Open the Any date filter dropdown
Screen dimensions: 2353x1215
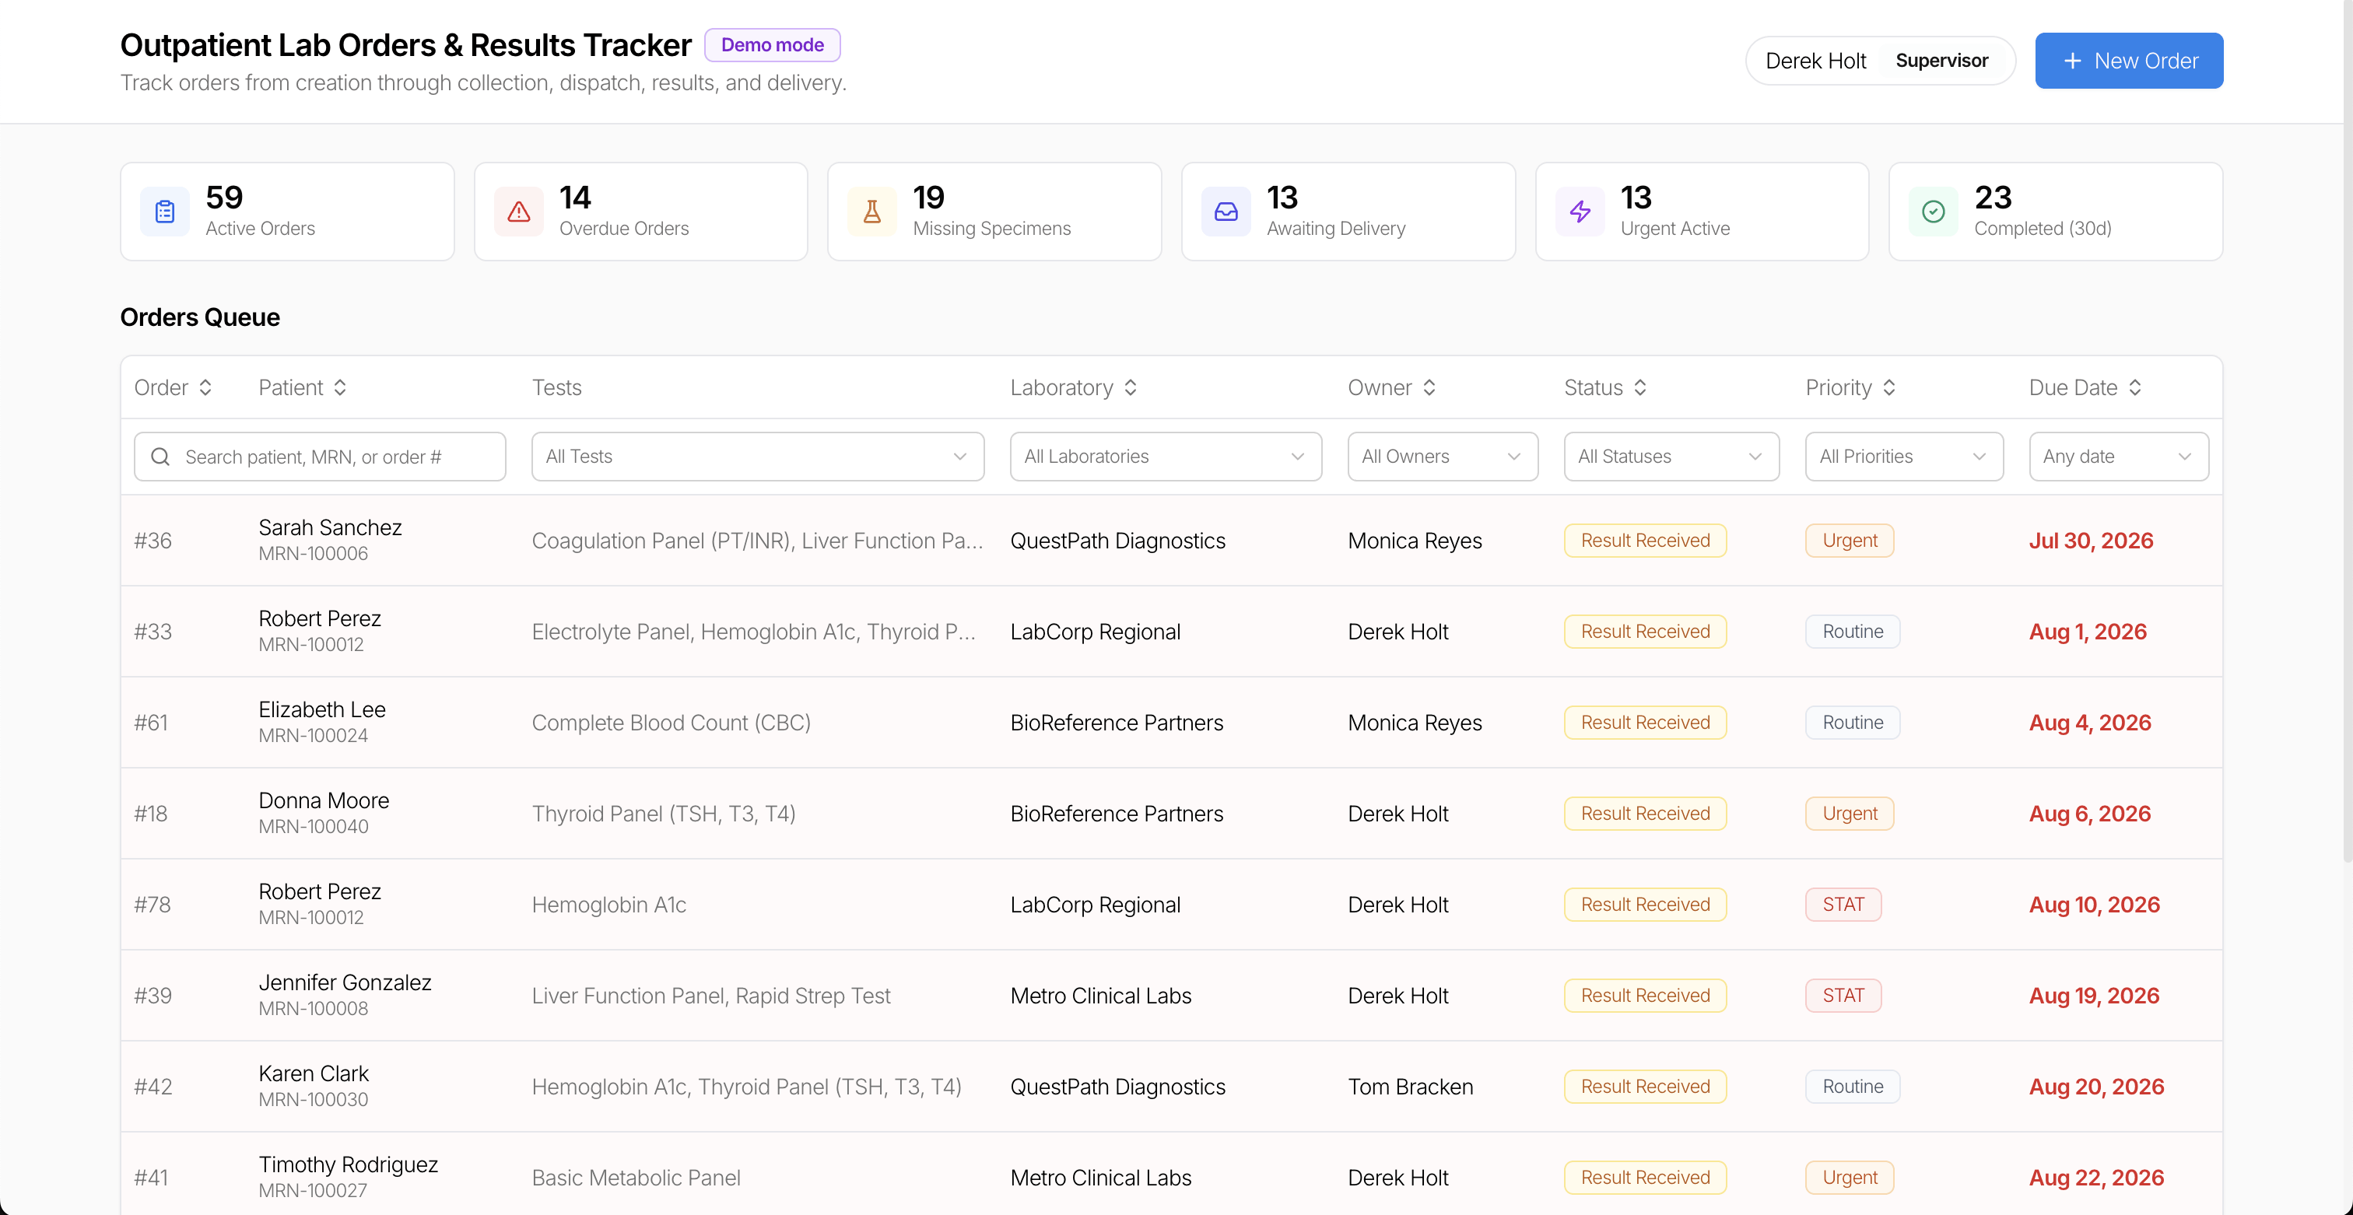coord(2119,457)
